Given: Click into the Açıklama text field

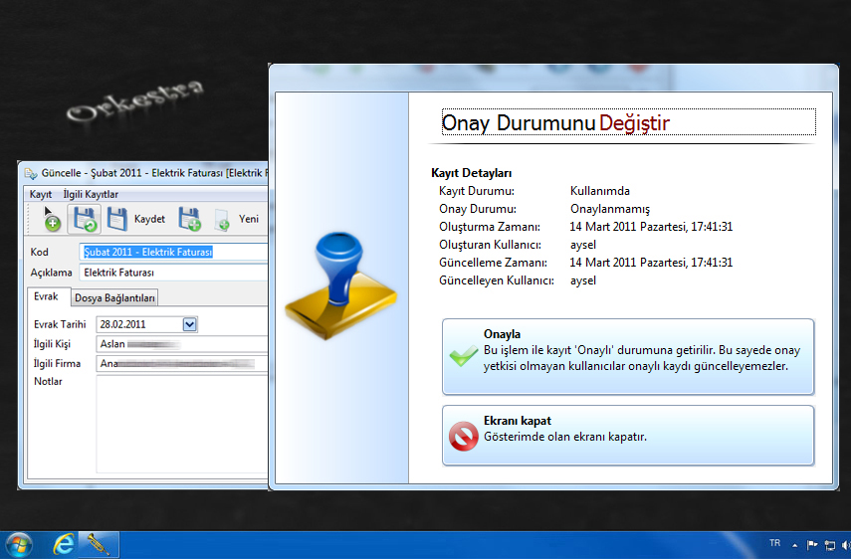Looking at the screenshot, I should coord(174,273).
